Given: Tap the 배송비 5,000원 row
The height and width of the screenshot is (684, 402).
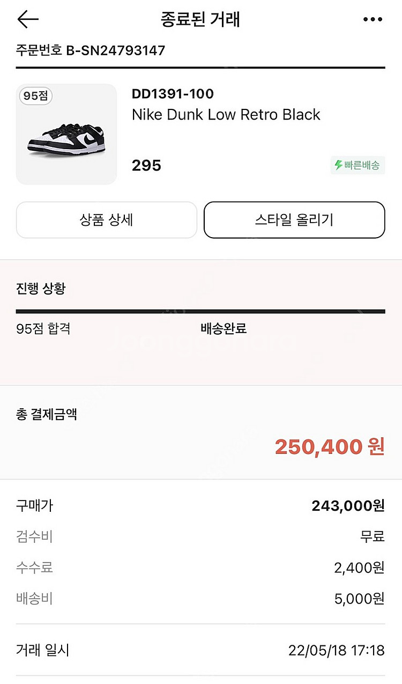Looking at the screenshot, I should [x=200, y=598].
